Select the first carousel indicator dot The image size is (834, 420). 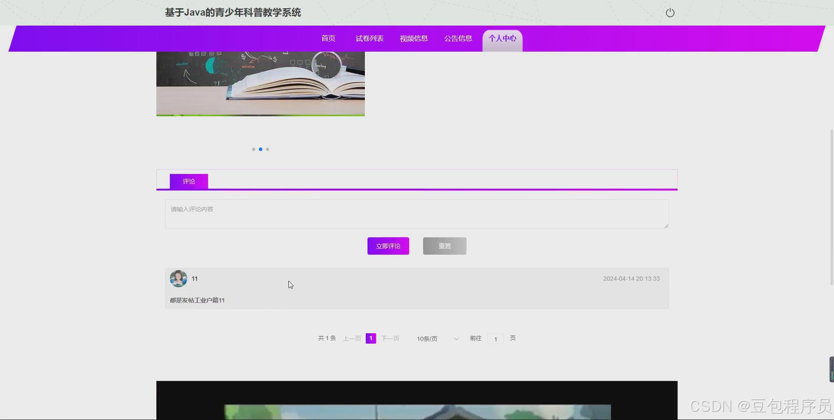click(253, 149)
